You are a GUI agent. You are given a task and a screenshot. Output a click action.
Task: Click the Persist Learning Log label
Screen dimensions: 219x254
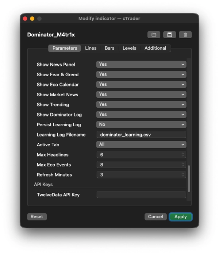(59, 125)
